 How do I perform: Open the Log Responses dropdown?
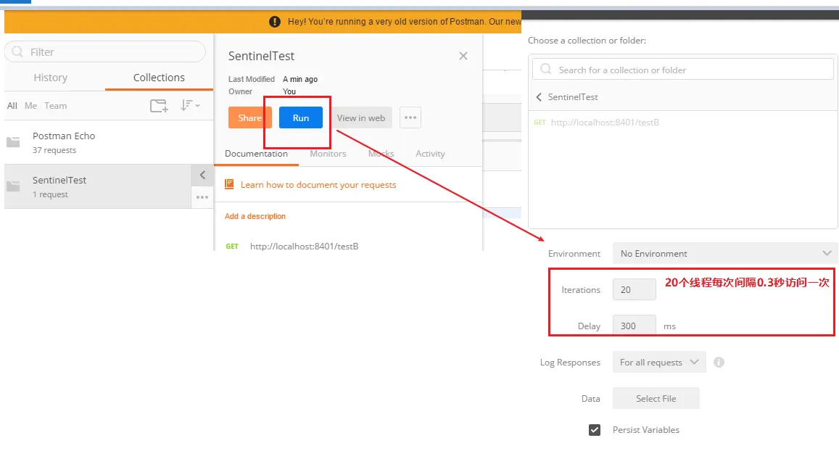[659, 362]
